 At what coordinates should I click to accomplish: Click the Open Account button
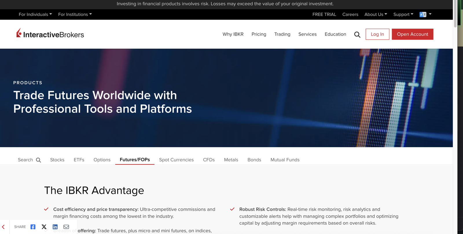click(x=412, y=34)
